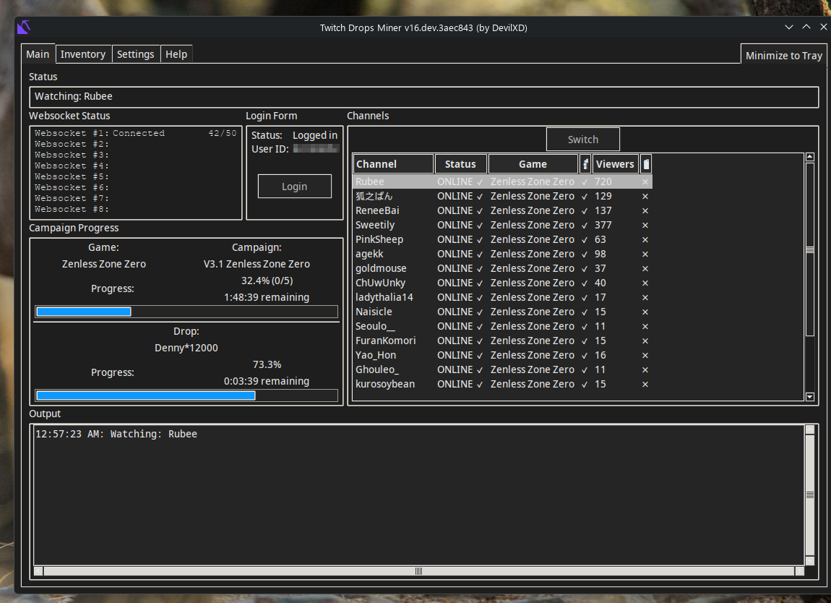Click the drops checkmark in the Rubee row
The height and width of the screenshot is (603, 831).
[x=585, y=182]
